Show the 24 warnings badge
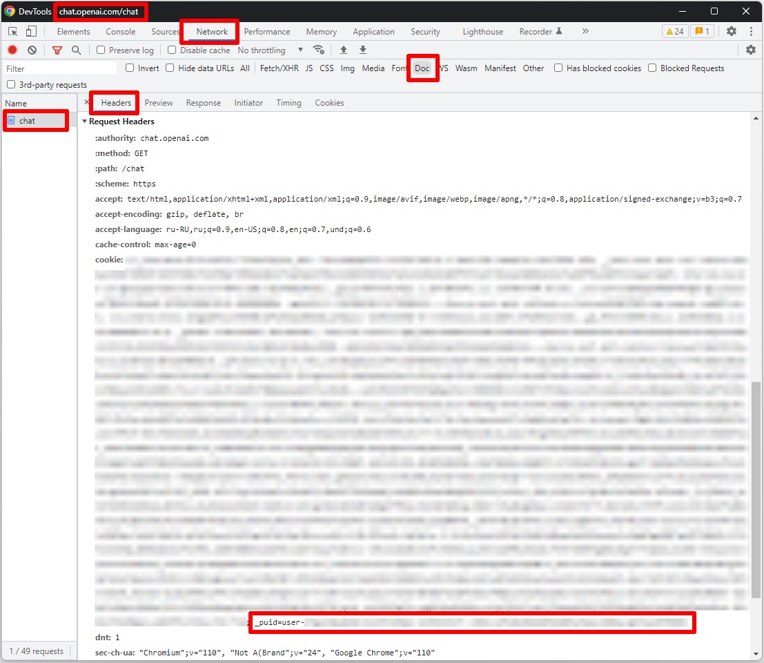This screenshot has height=663, width=764. coord(675,31)
